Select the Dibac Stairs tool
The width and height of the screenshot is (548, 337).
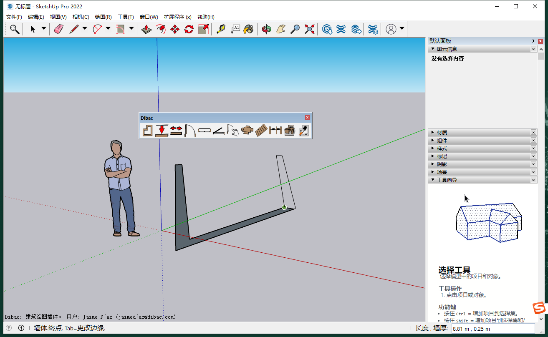click(261, 131)
